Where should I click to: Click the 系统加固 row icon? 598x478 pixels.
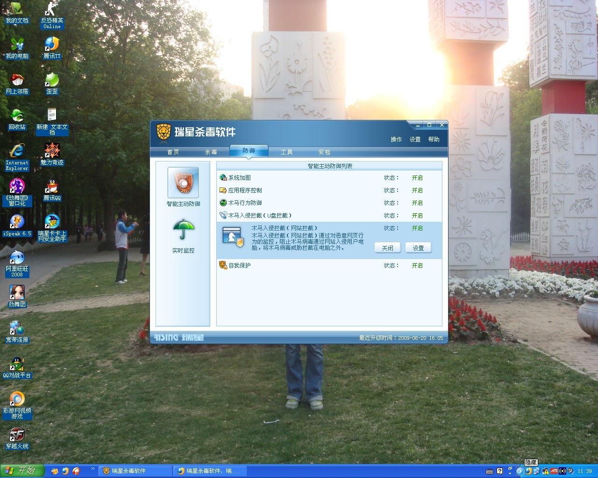pos(223,178)
